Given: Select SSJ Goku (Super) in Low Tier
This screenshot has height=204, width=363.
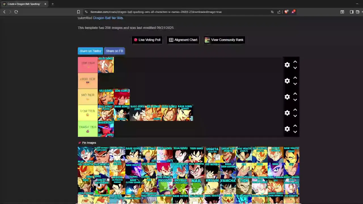Looking at the screenshot, I should [x=106, y=113].
